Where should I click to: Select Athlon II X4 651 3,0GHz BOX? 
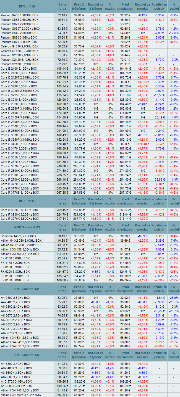pyautogui.click(x=20, y=347)
